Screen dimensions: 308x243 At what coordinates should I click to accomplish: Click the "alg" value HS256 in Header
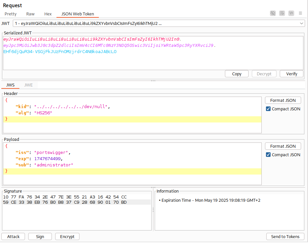(x=43, y=113)
